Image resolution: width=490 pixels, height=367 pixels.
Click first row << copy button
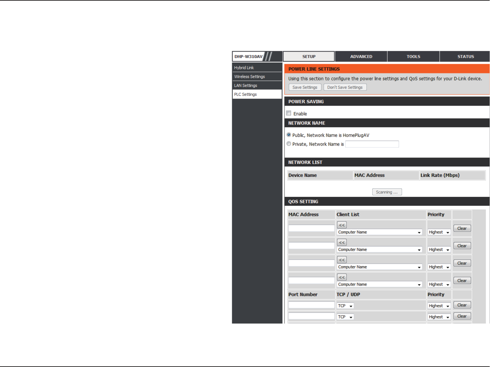(x=342, y=225)
